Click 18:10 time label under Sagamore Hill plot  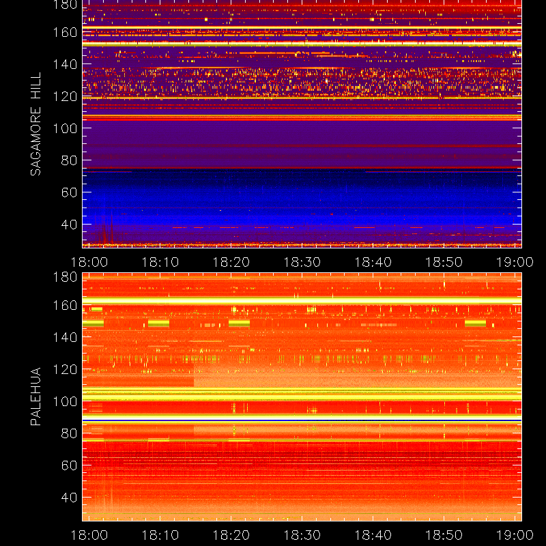160,262
